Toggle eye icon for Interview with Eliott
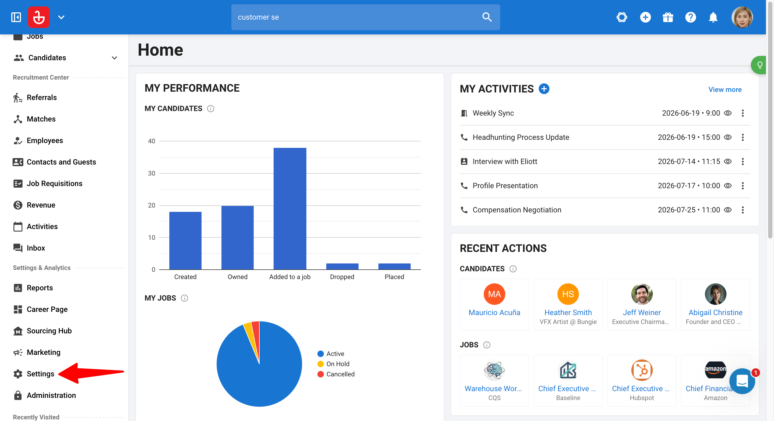 pos(728,162)
